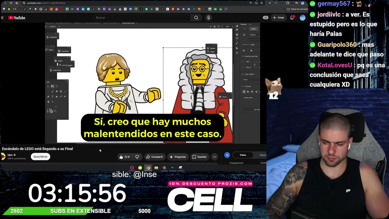The width and height of the screenshot is (389, 219).
Task: Select the Free Transform tool in Animate
Action: tap(52, 86)
